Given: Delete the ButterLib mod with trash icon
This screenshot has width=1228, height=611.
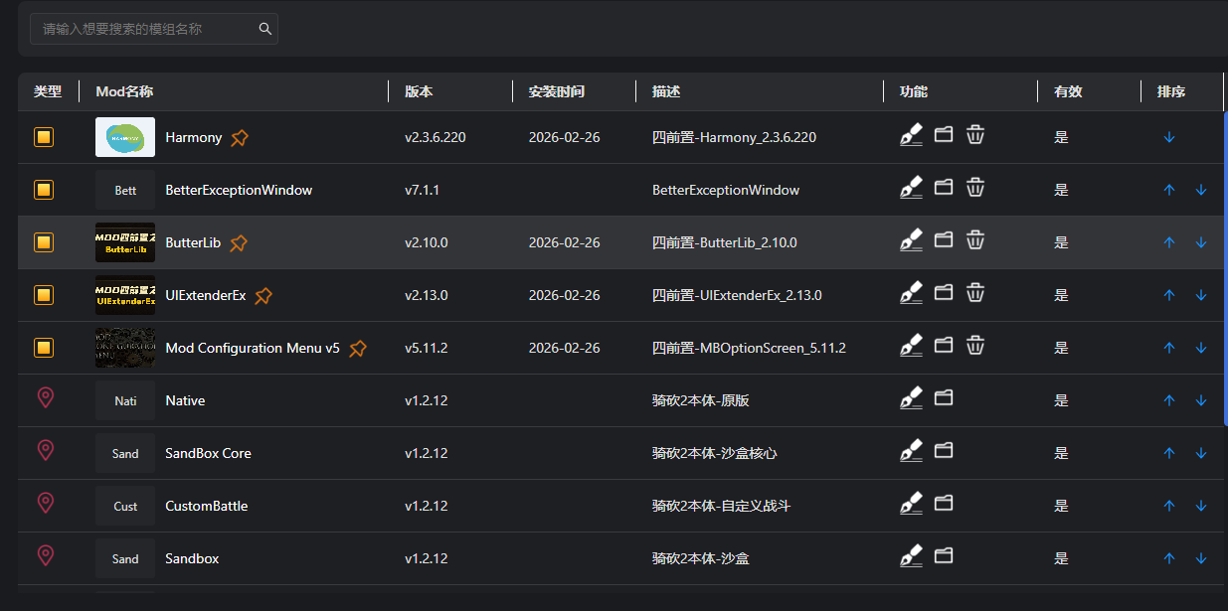Looking at the screenshot, I should point(975,239).
